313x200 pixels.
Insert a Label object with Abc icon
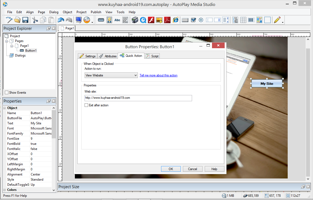[x=117, y=20]
